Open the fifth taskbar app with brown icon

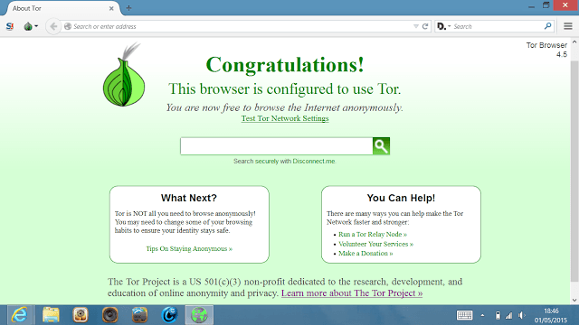coord(139,315)
